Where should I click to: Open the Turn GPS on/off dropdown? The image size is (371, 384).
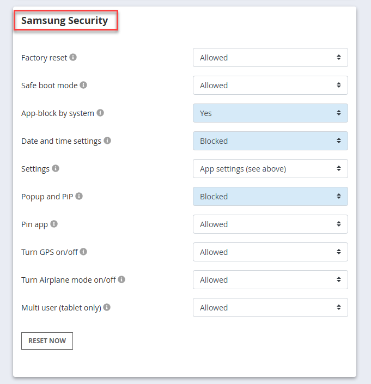click(270, 252)
